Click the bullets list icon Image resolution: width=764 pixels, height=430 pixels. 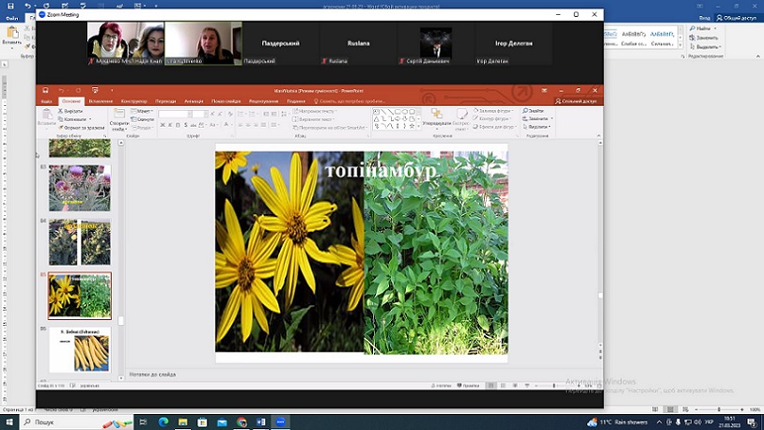[241, 114]
